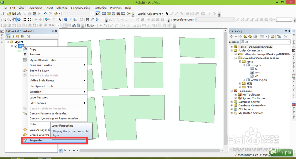Screen dimensions: 296x159
Task: Click the horizontal map scrollbar
Action: coord(149,150)
